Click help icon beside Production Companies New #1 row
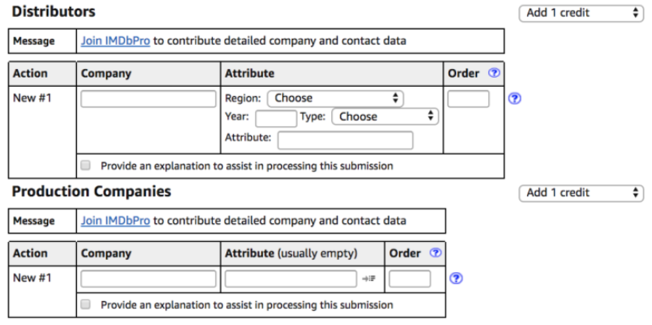Image resolution: width=652 pixels, height=325 pixels. coord(456,278)
